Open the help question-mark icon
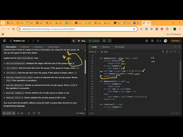The height and width of the screenshot is (137, 183). [39, 113]
